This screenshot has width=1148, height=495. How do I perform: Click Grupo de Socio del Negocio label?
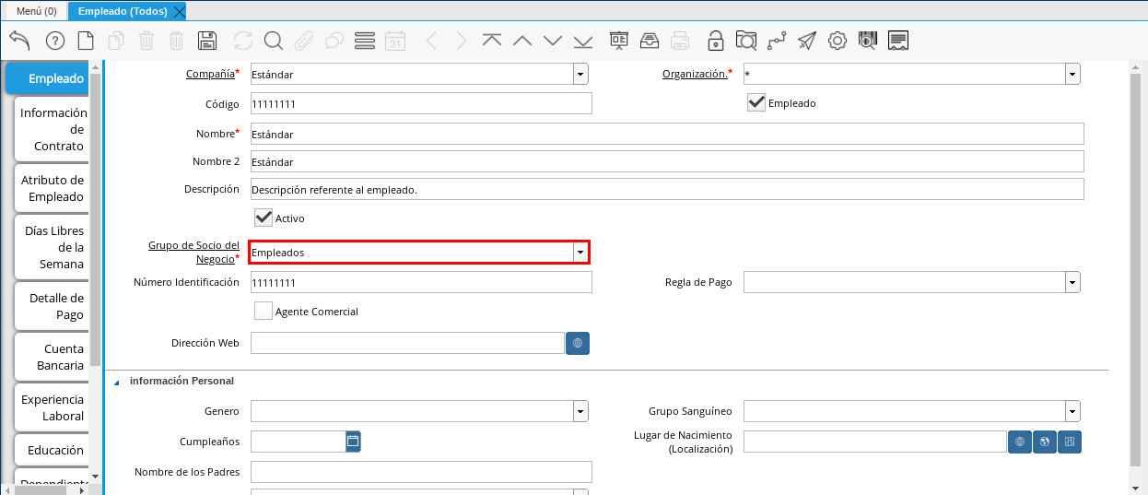(193, 252)
